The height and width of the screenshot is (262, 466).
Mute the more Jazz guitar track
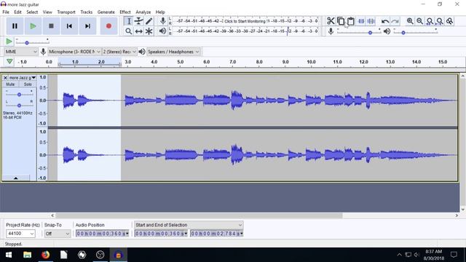pyautogui.click(x=10, y=84)
